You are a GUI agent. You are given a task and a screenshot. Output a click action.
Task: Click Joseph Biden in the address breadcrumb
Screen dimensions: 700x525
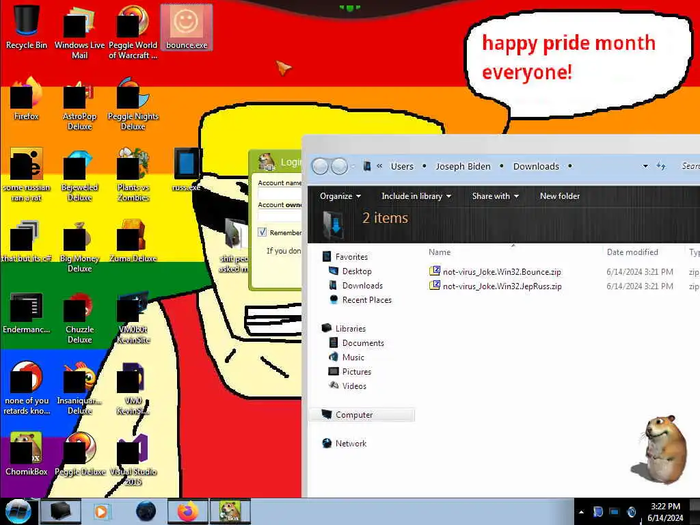(x=463, y=167)
